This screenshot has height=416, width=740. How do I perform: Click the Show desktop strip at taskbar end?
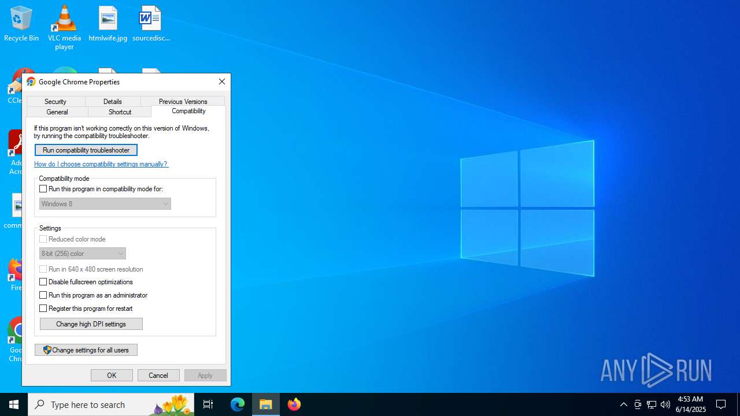[738, 404]
